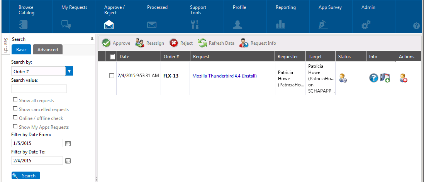Click Refresh Data label in toolbar
This screenshot has height=182, width=424.
click(222, 43)
